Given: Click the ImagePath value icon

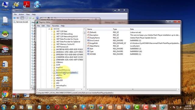Looking at the screenshot, I should (88, 43).
